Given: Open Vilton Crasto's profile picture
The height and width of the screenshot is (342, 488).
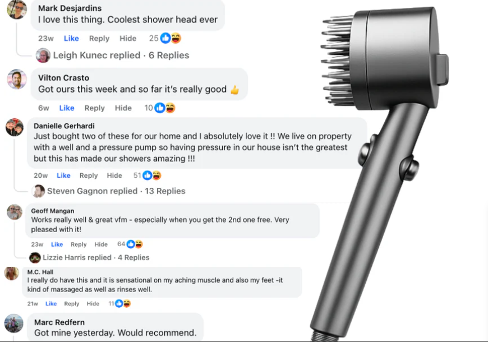Looking at the screenshot, I should click(17, 79).
